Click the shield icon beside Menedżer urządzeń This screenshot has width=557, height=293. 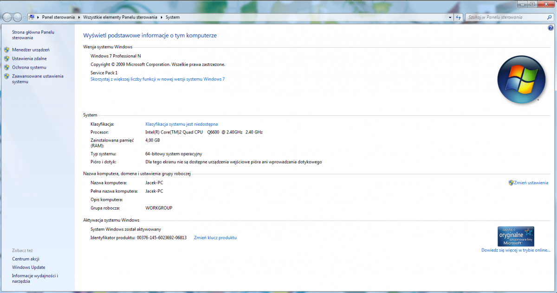(6, 50)
